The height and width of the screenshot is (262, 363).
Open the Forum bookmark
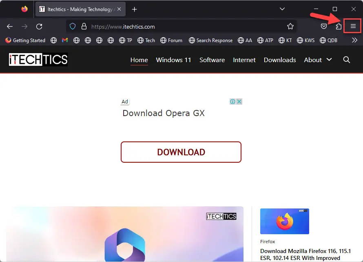click(x=171, y=40)
